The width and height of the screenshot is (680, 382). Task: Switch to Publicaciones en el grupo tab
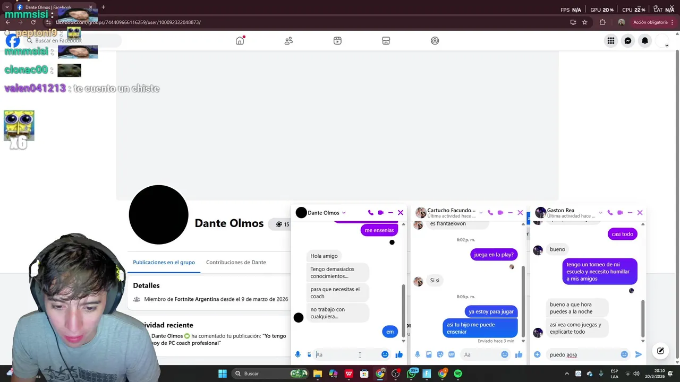click(164, 262)
